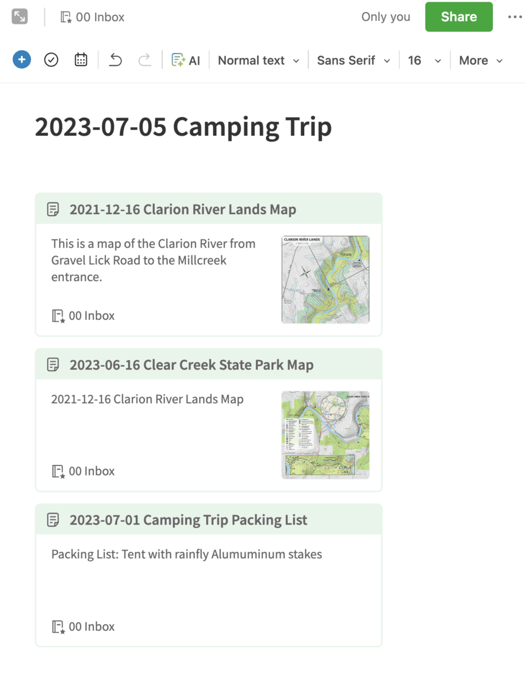525x676 pixels.
Task: Open the three-dot more actions menu
Action: (x=515, y=17)
